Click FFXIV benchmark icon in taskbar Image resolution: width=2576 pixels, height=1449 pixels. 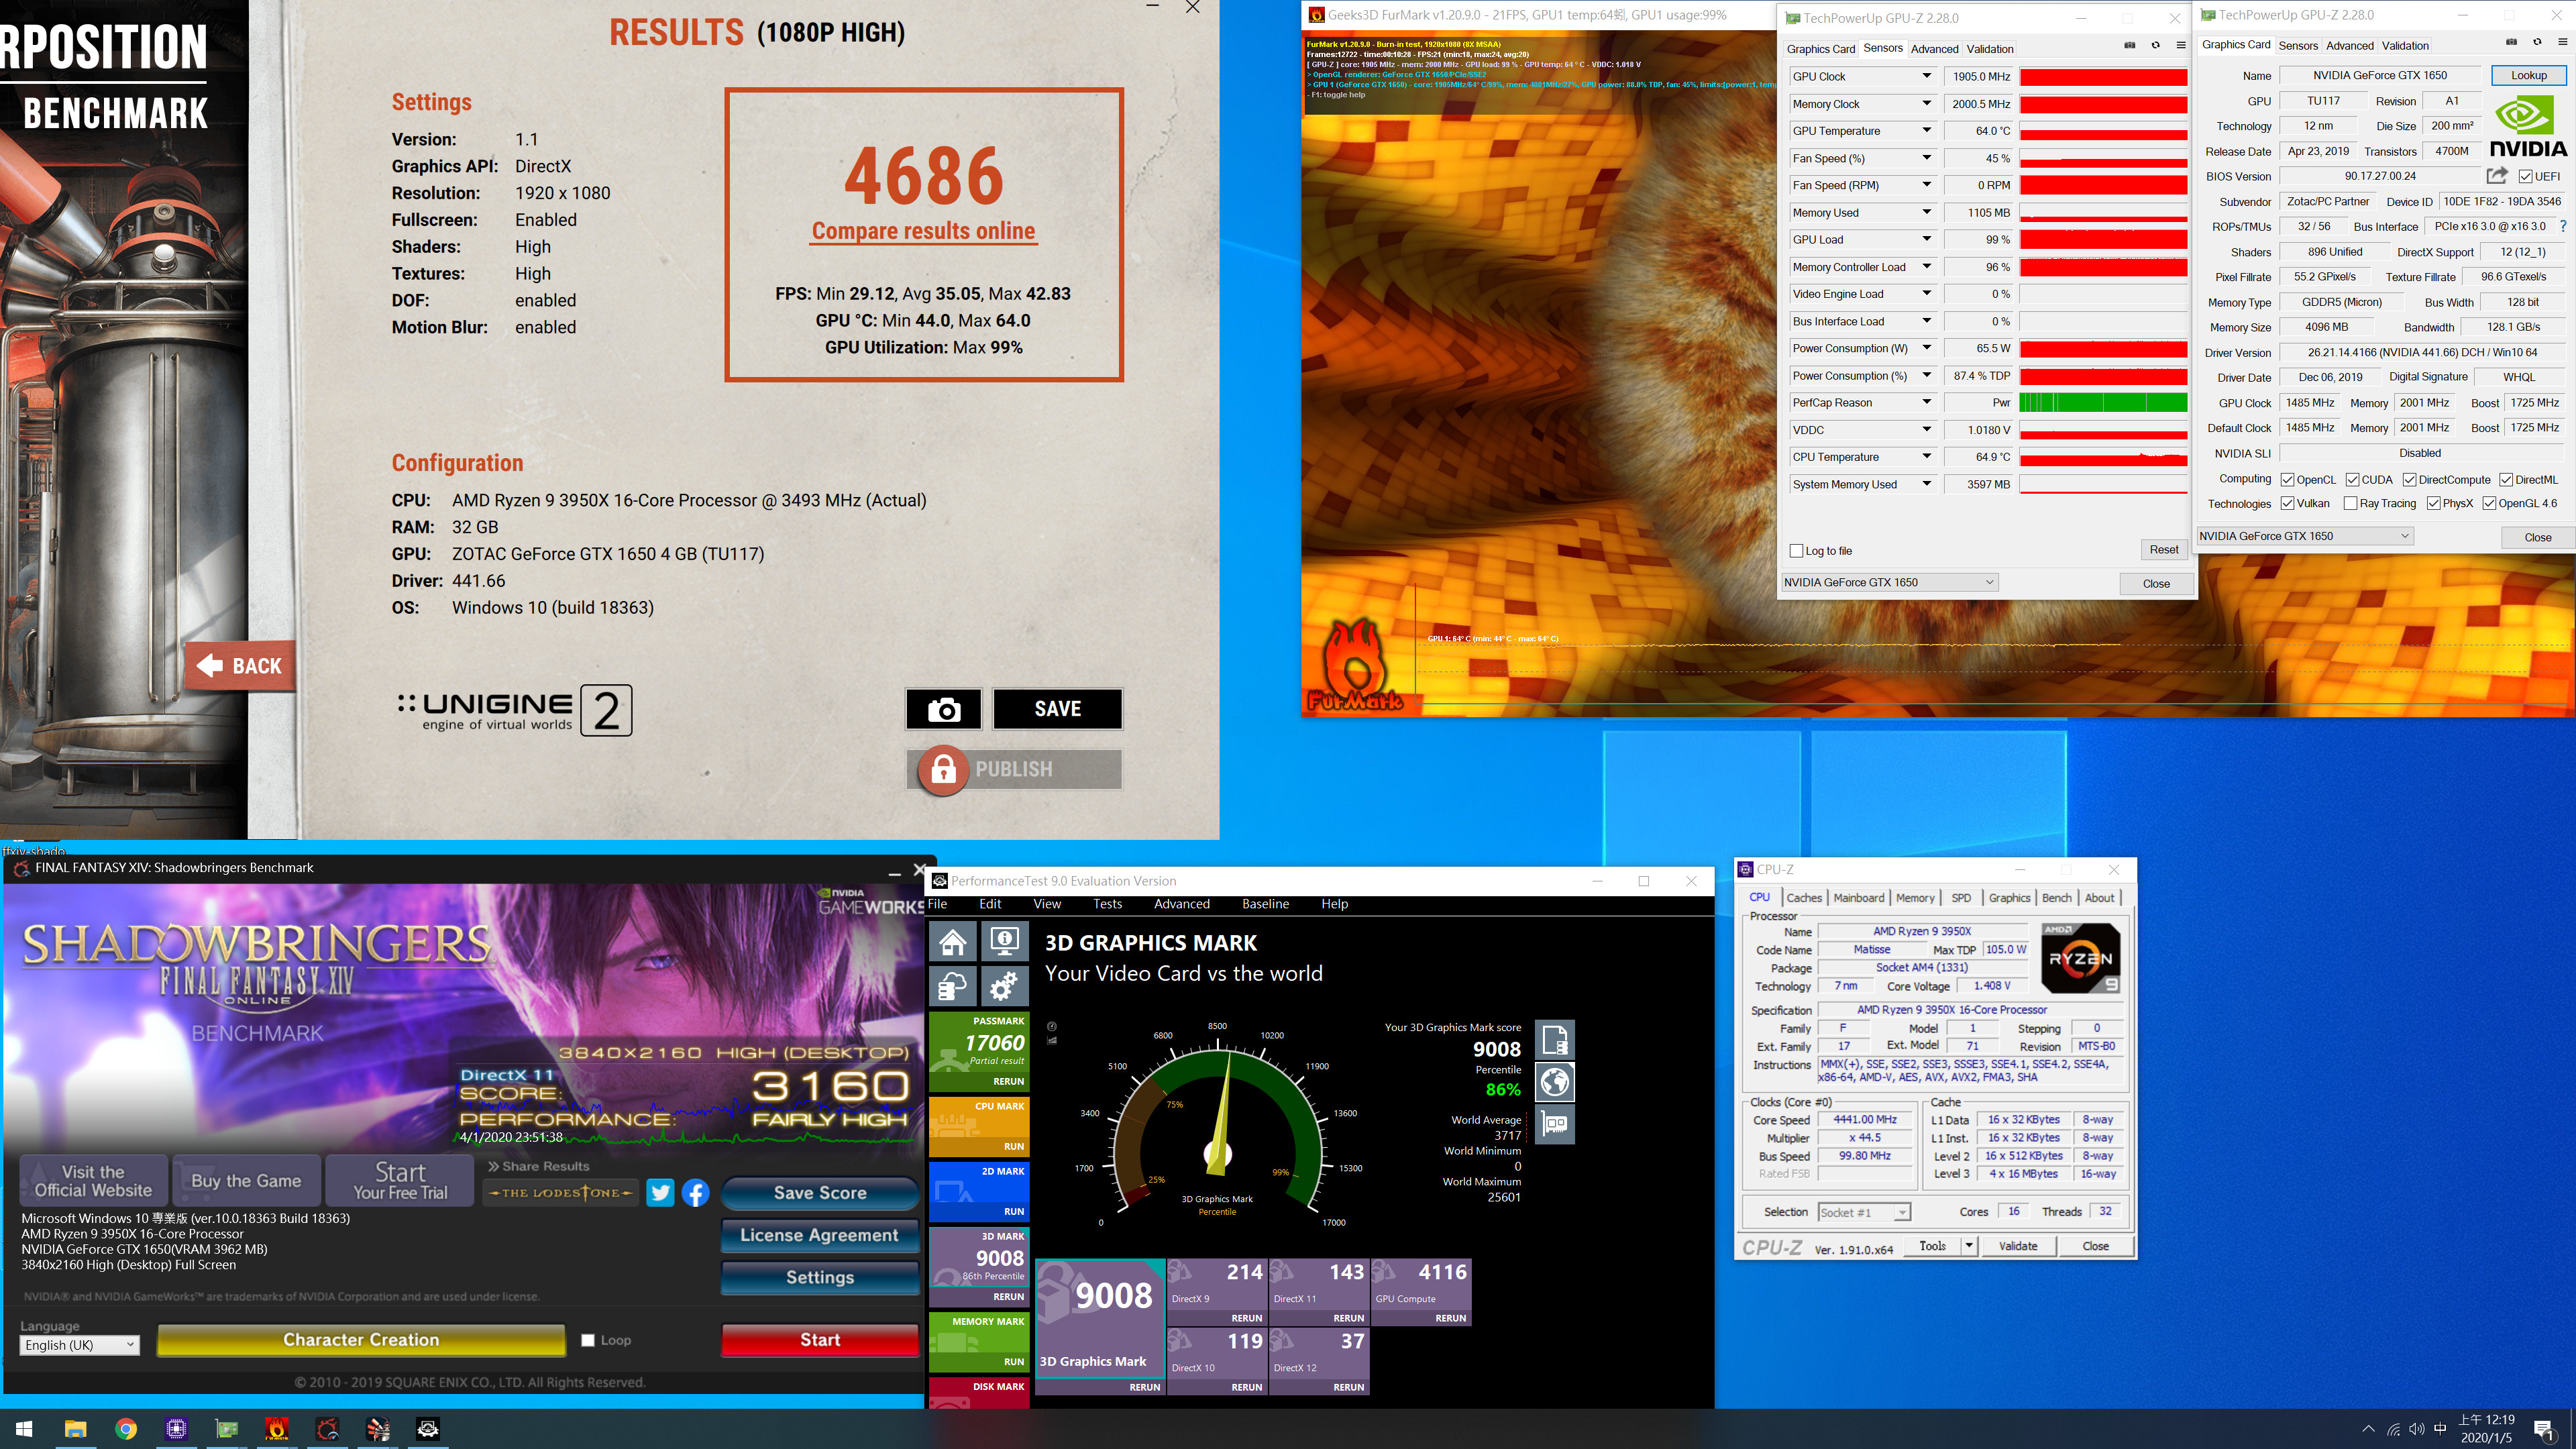(x=327, y=1429)
